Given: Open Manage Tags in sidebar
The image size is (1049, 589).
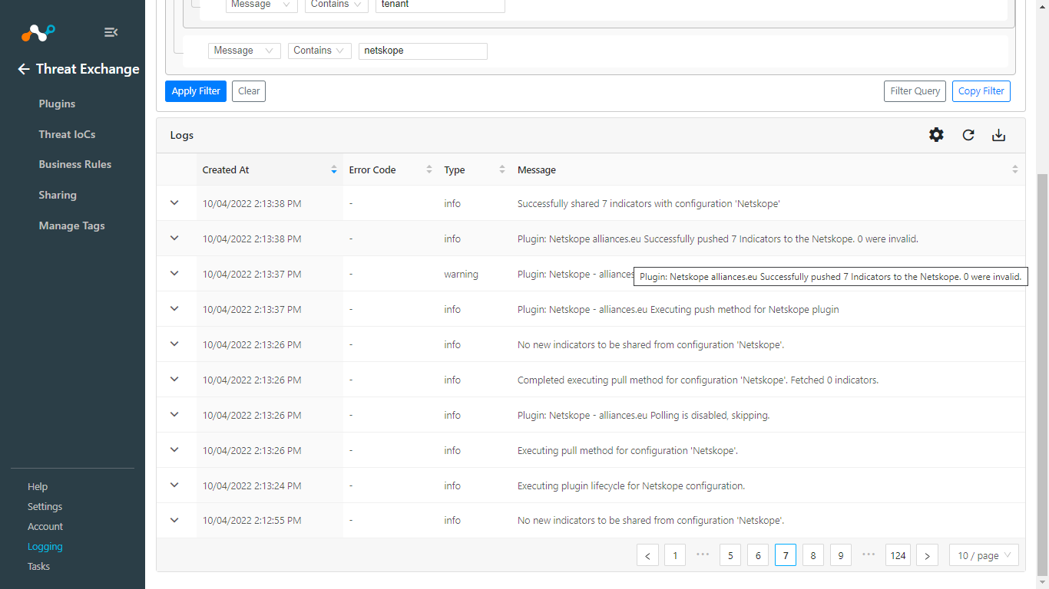Looking at the screenshot, I should tap(71, 225).
